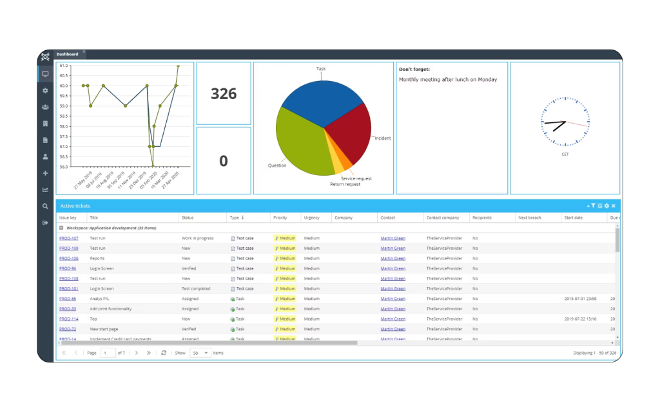Collapse the Application development workspace group

(61, 228)
